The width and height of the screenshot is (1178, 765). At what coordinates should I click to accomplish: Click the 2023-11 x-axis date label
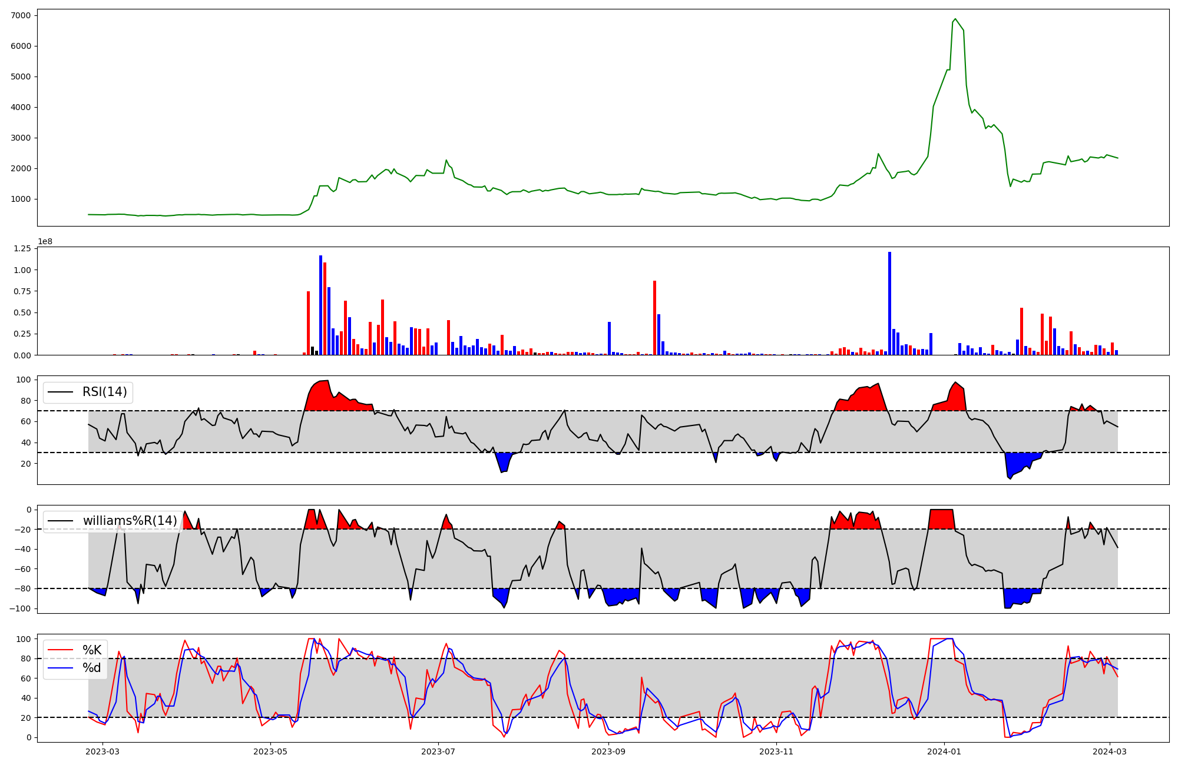(x=776, y=751)
